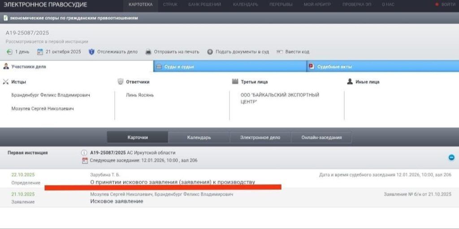This screenshot has height=229, width=459.
Task: Click Ввести код link
Action: 297,52
